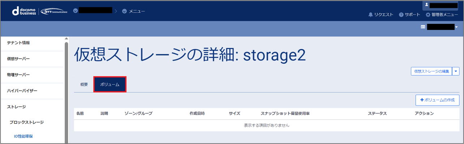Select the ボリューム tab
This screenshot has height=144, width=464.
(110, 85)
